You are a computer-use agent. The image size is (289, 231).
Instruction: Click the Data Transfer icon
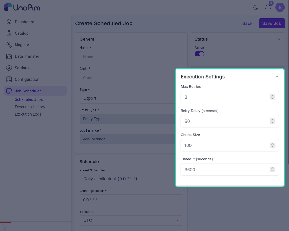[x=9, y=56]
